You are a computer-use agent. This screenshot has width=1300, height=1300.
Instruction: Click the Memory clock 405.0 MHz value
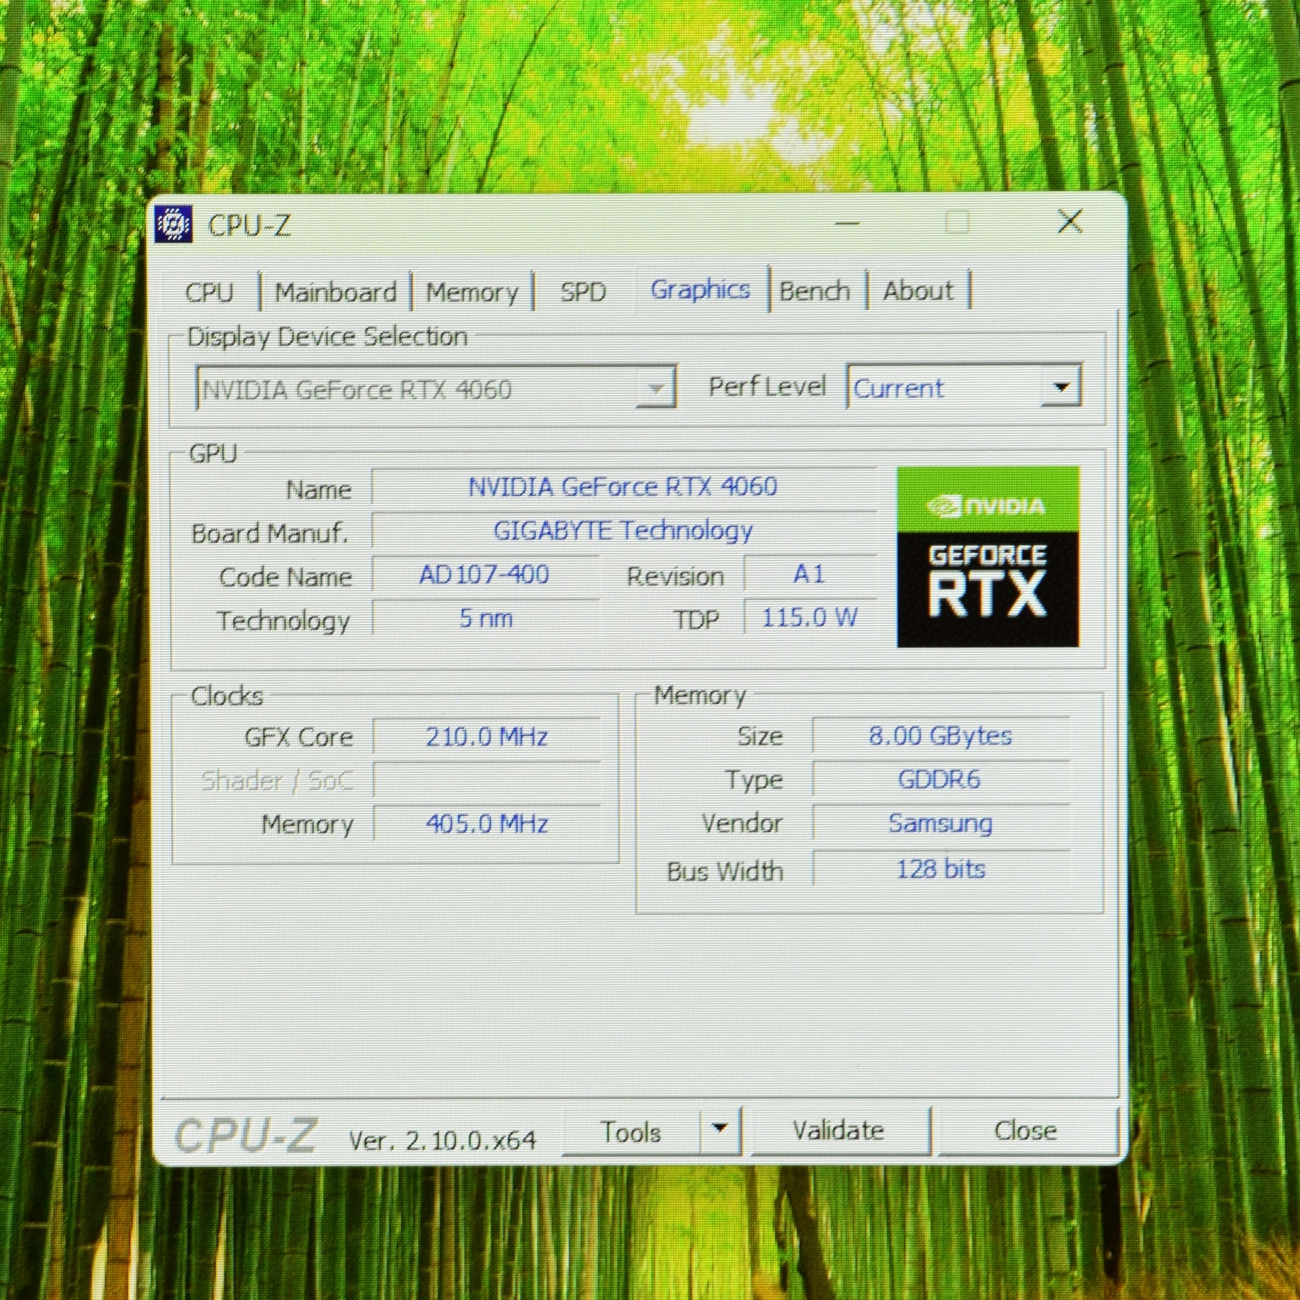tap(487, 824)
